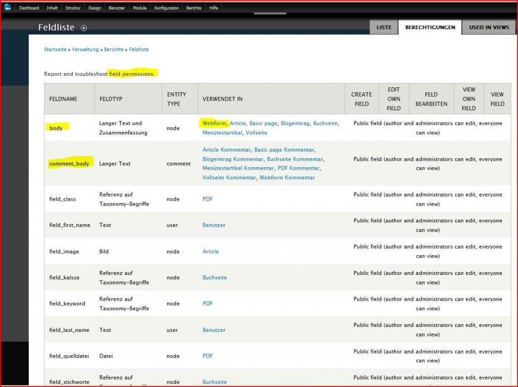
Task: Open Benutzer link in field_first_name row
Action: tap(214, 225)
